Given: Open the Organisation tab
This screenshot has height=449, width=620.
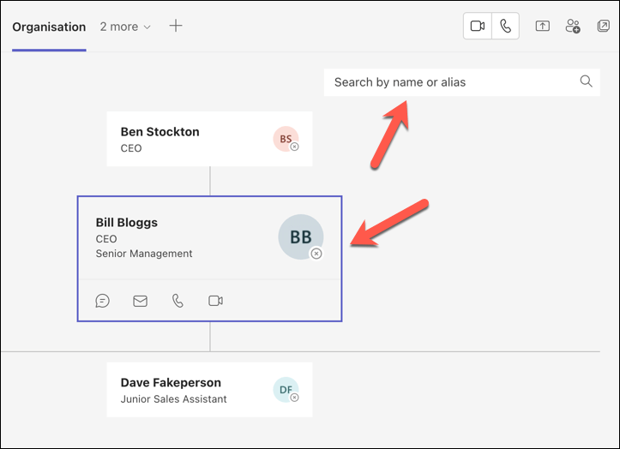Looking at the screenshot, I should coord(49,27).
